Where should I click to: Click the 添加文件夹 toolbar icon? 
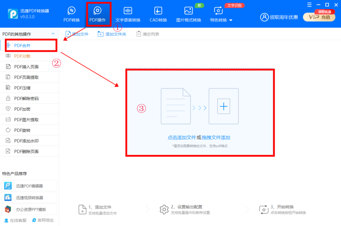pyautogui.click(x=101, y=34)
